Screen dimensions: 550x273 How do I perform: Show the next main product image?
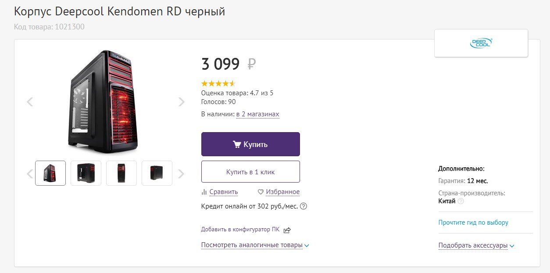pyautogui.click(x=182, y=102)
